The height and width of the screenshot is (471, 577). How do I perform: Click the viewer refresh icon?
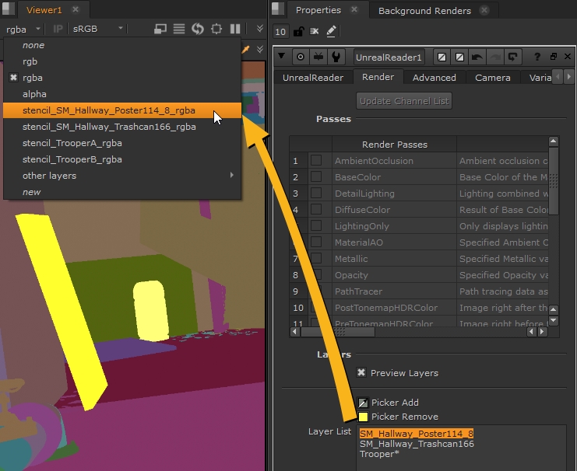(198, 29)
